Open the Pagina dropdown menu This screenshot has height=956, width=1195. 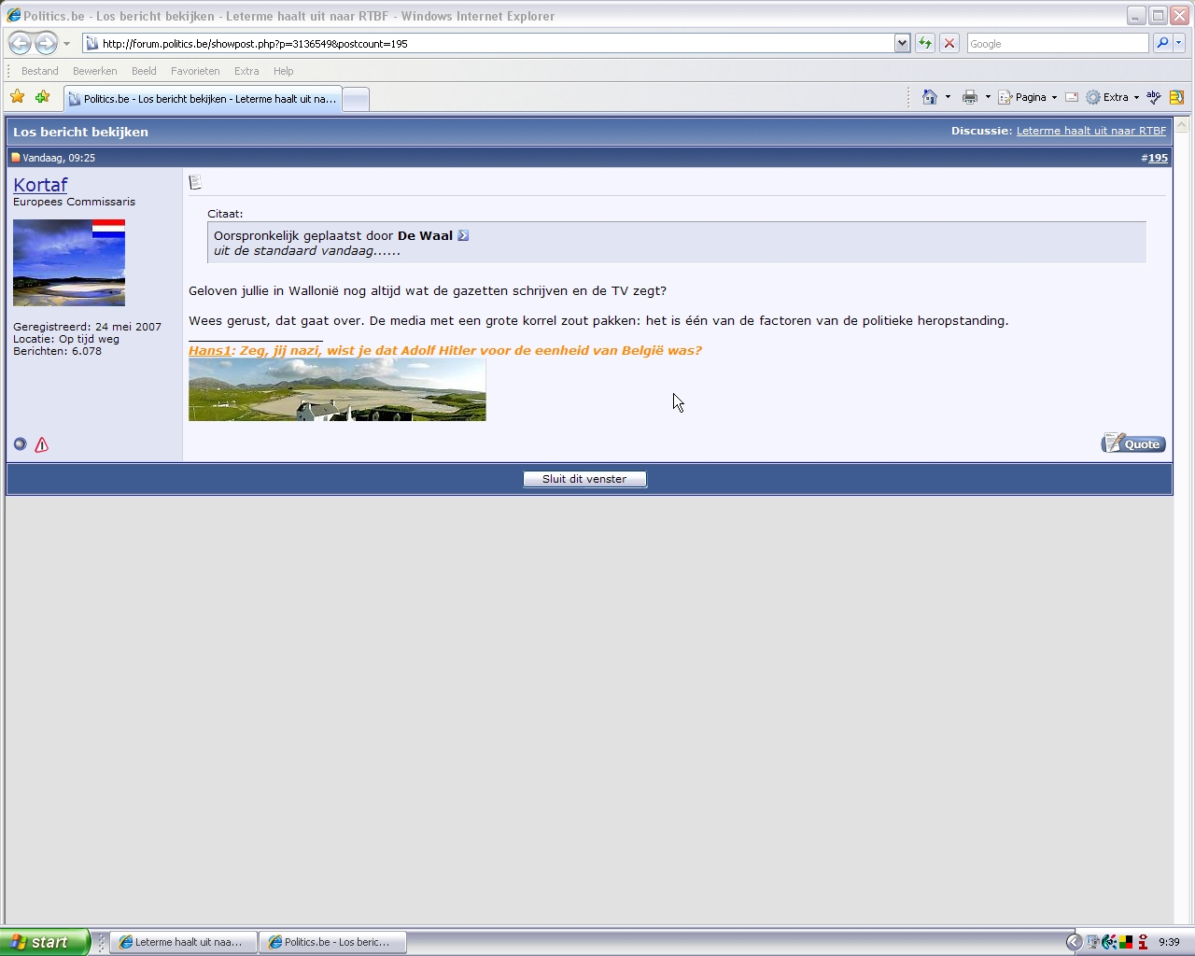(x=1028, y=97)
